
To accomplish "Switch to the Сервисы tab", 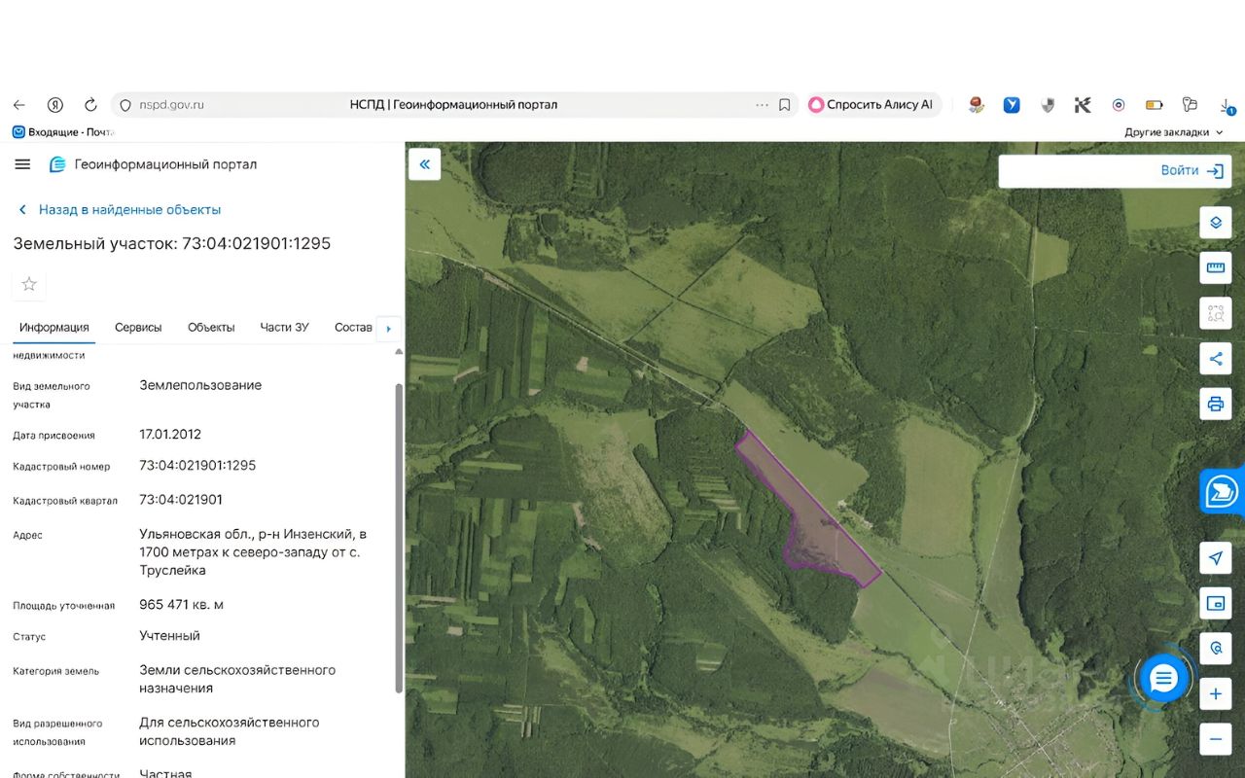I will (138, 328).
